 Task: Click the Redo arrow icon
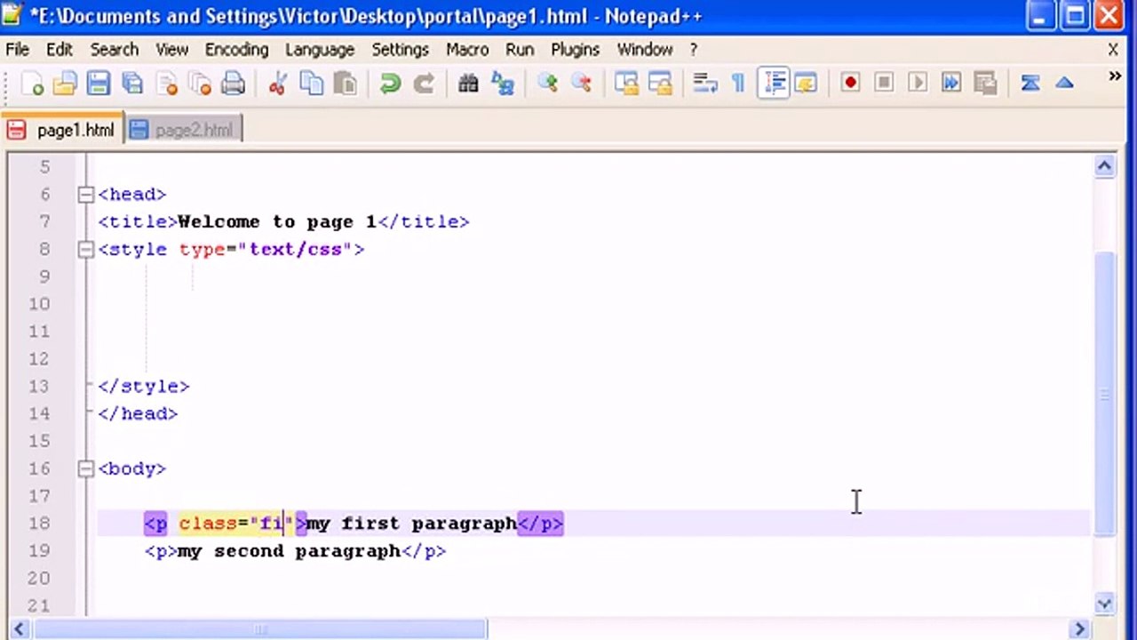(424, 84)
